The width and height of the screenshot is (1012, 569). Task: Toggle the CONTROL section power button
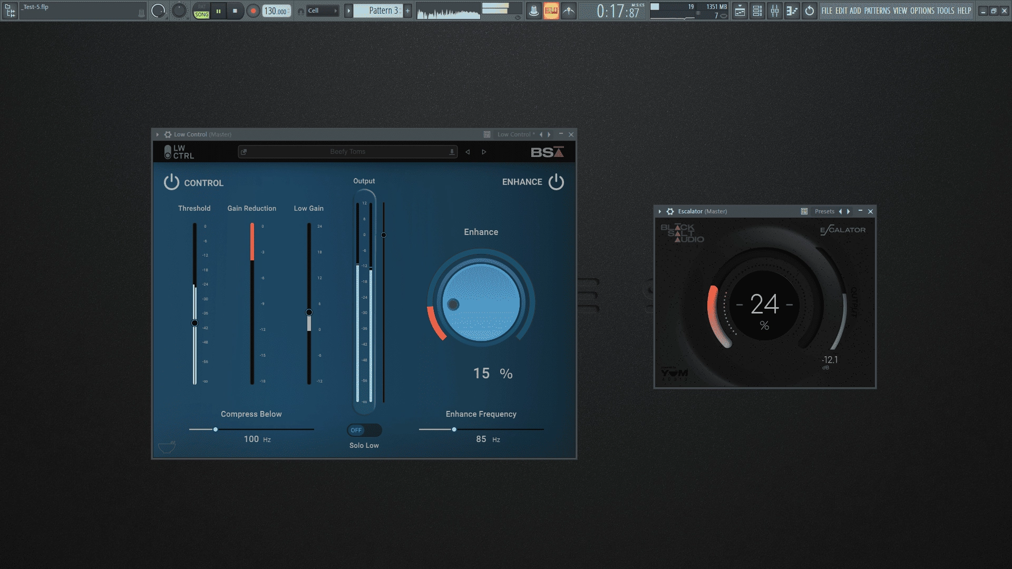tap(171, 182)
